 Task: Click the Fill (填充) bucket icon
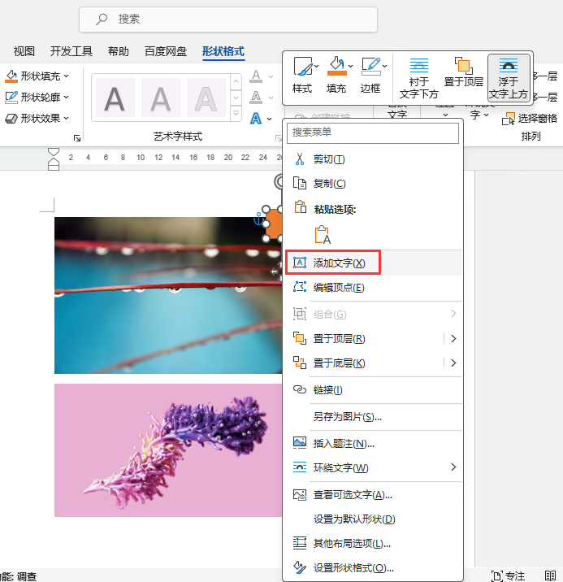click(336, 67)
